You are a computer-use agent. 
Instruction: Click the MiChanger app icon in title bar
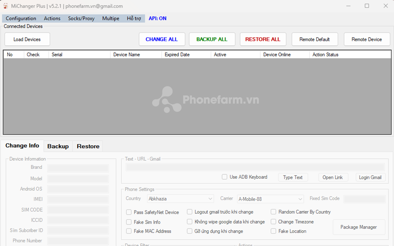[6, 6]
